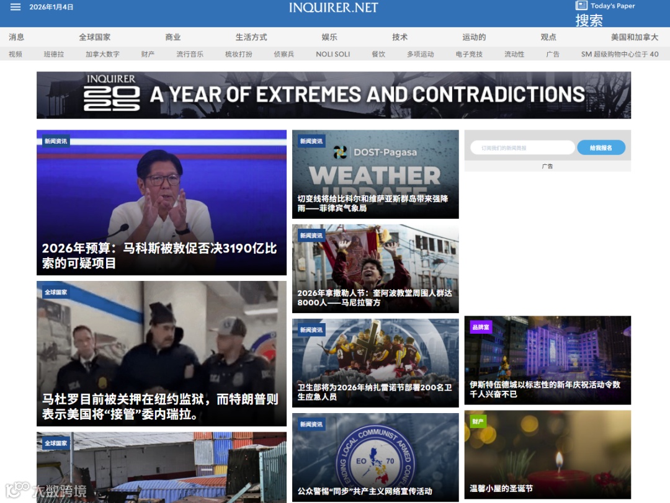Click NOLI SOLI in the sub navigation
The image size is (670, 503).
(x=333, y=54)
